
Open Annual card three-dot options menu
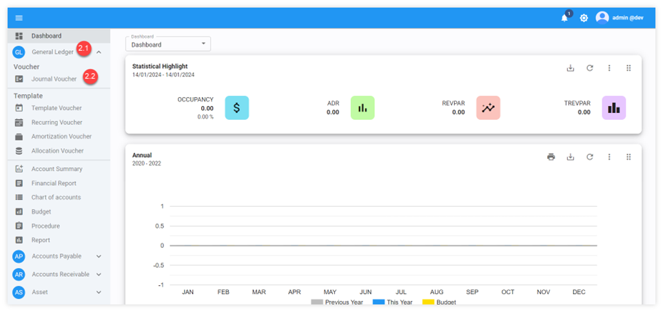pyautogui.click(x=609, y=157)
